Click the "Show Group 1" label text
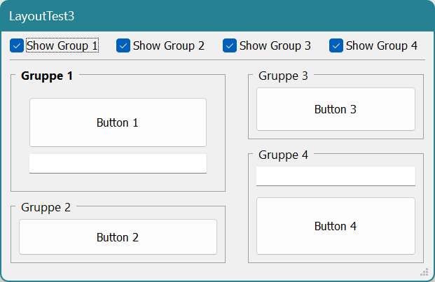 pos(62,45)
